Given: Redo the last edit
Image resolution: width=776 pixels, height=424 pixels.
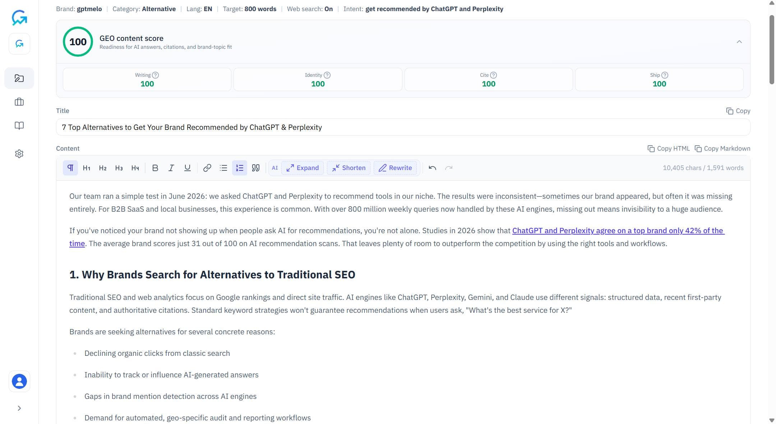Looking at the screenshot, I should click(449, 168).
